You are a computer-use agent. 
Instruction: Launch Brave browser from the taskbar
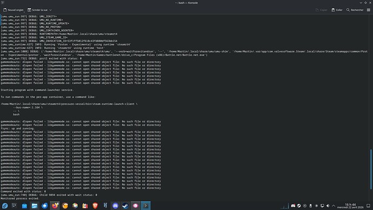click(x=95, y=206)
